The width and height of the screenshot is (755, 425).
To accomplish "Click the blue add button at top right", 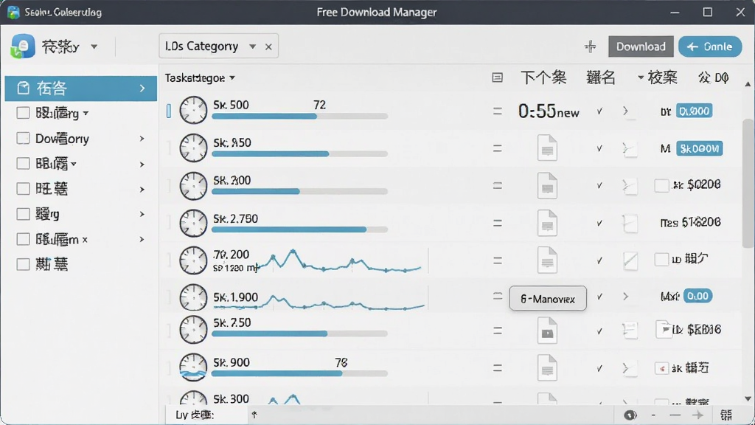I will 710,46.
